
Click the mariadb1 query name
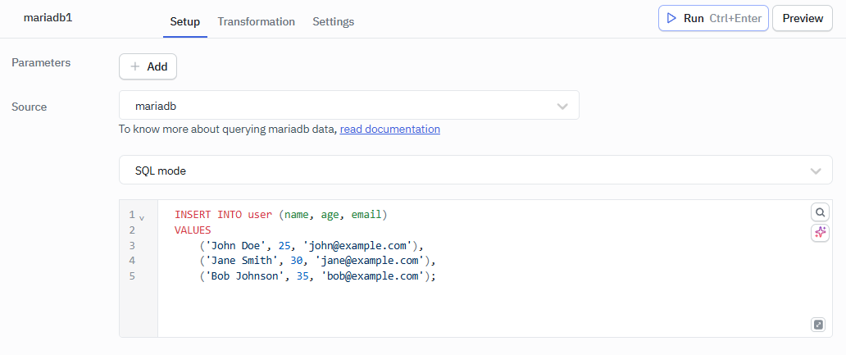(48, 16)
